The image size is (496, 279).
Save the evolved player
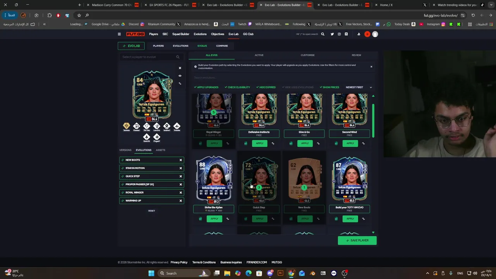pos(357,241)
